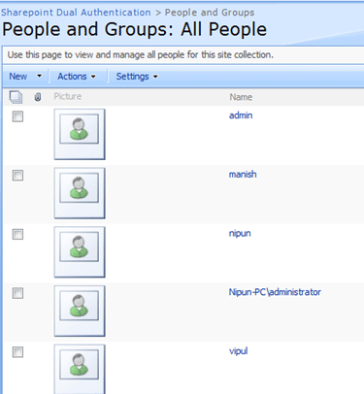Click the Picture column header

pyautogui.click(x=68, y=96)
